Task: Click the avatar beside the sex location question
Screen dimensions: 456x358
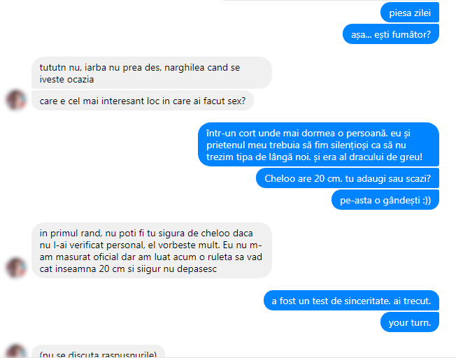Action: pyautogui.click(x=16, y=100)
